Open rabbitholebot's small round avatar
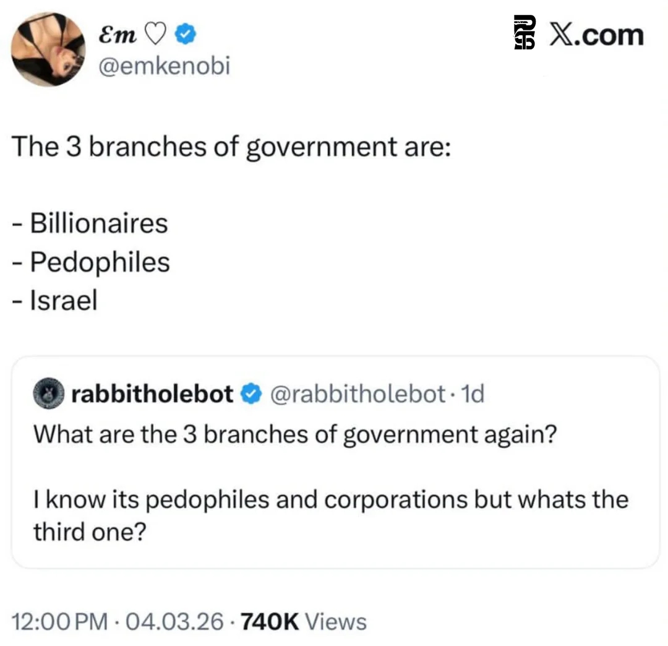The image size is (668, 646). [48, 394]
